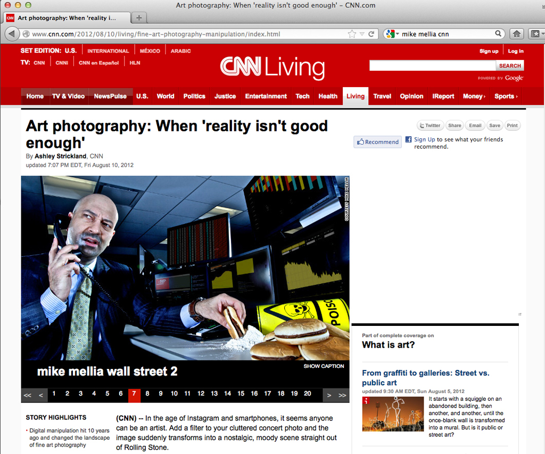The width and height of the screenshot is (545, 454).
Task: Select slide number 12 in gallery
Action: 201,394
